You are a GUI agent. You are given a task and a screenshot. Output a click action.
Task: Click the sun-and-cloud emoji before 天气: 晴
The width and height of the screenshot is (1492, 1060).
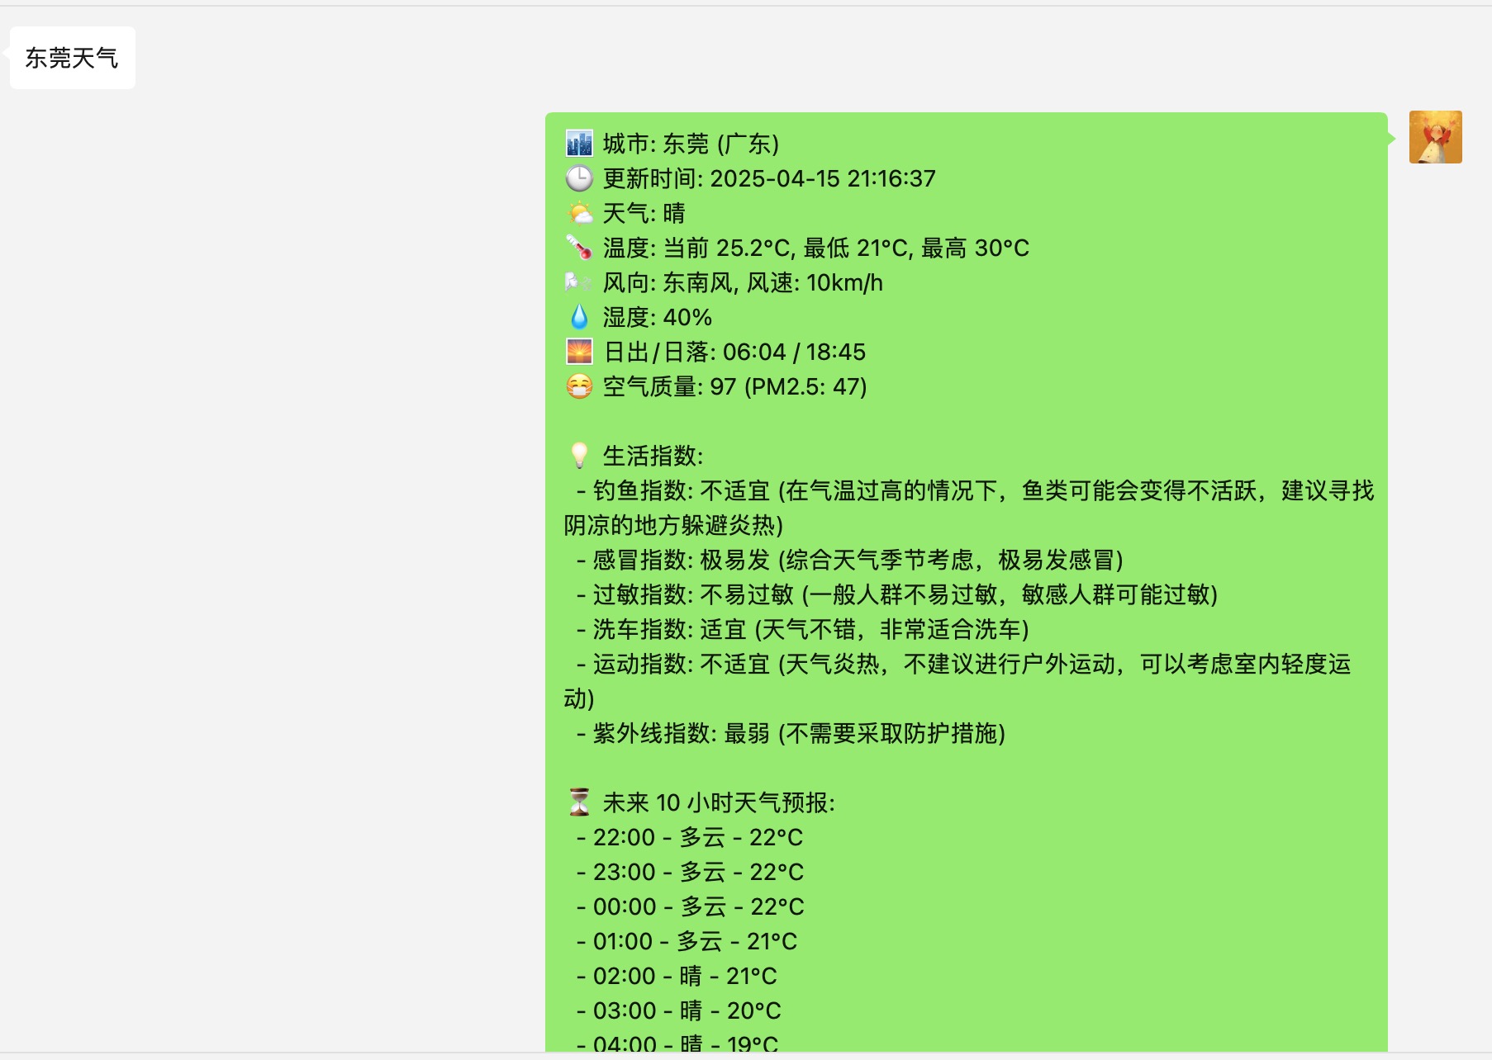point(579,213)
